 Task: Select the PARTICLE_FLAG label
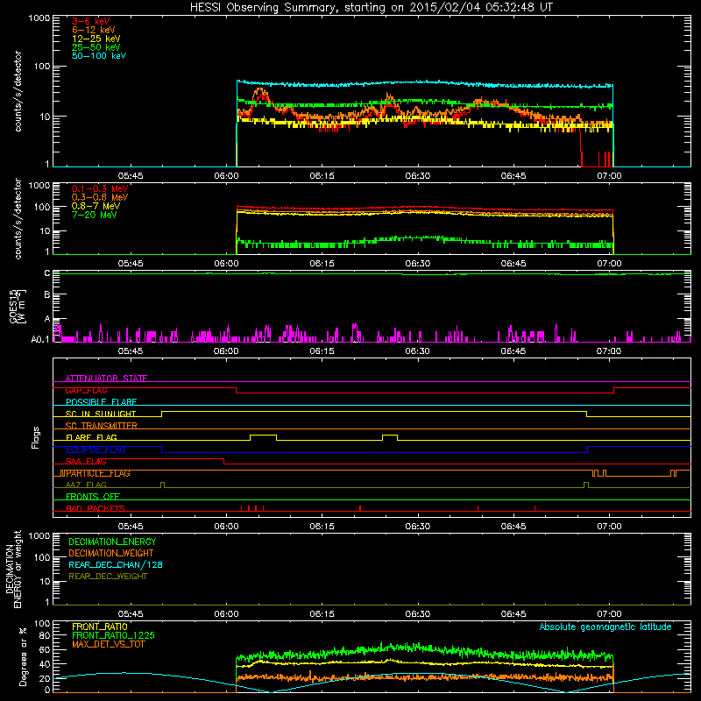(x=98, y=473)
